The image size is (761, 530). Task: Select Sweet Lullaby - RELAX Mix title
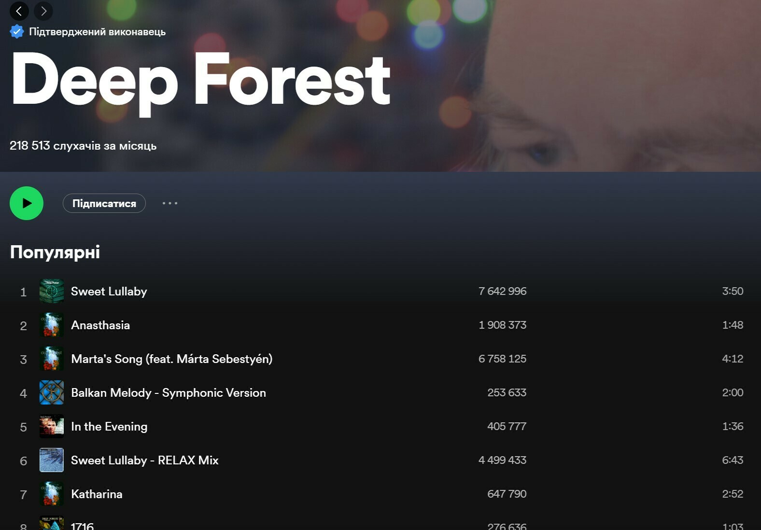click(x=145, y=460)
